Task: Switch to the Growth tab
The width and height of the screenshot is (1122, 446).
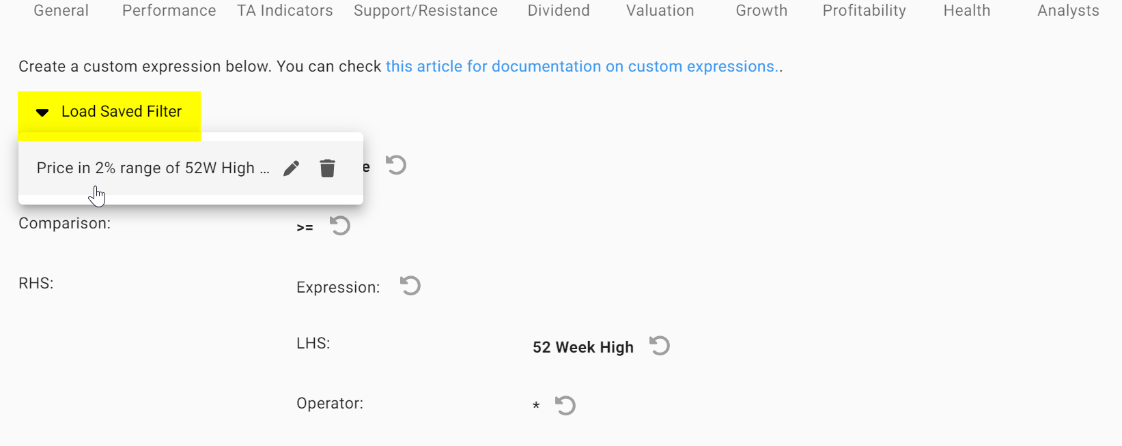Action: [x=761, y=11]
